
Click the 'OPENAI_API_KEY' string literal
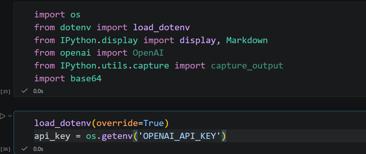(179, 136)
